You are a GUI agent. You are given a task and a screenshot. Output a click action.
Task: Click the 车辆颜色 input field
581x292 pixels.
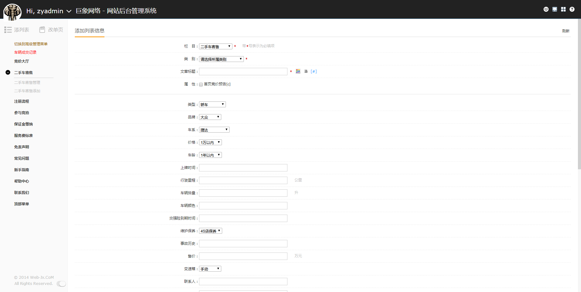(243, 206)
